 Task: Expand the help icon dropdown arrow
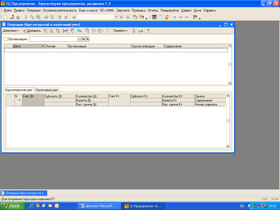click(147, 19)
